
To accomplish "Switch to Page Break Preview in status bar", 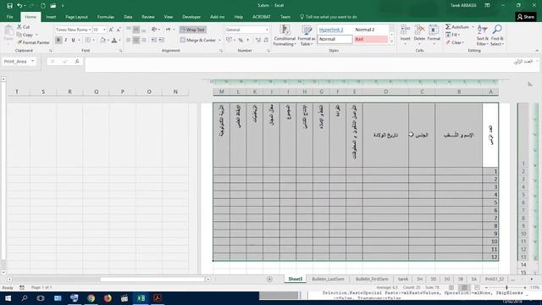I will pos(477,288).
